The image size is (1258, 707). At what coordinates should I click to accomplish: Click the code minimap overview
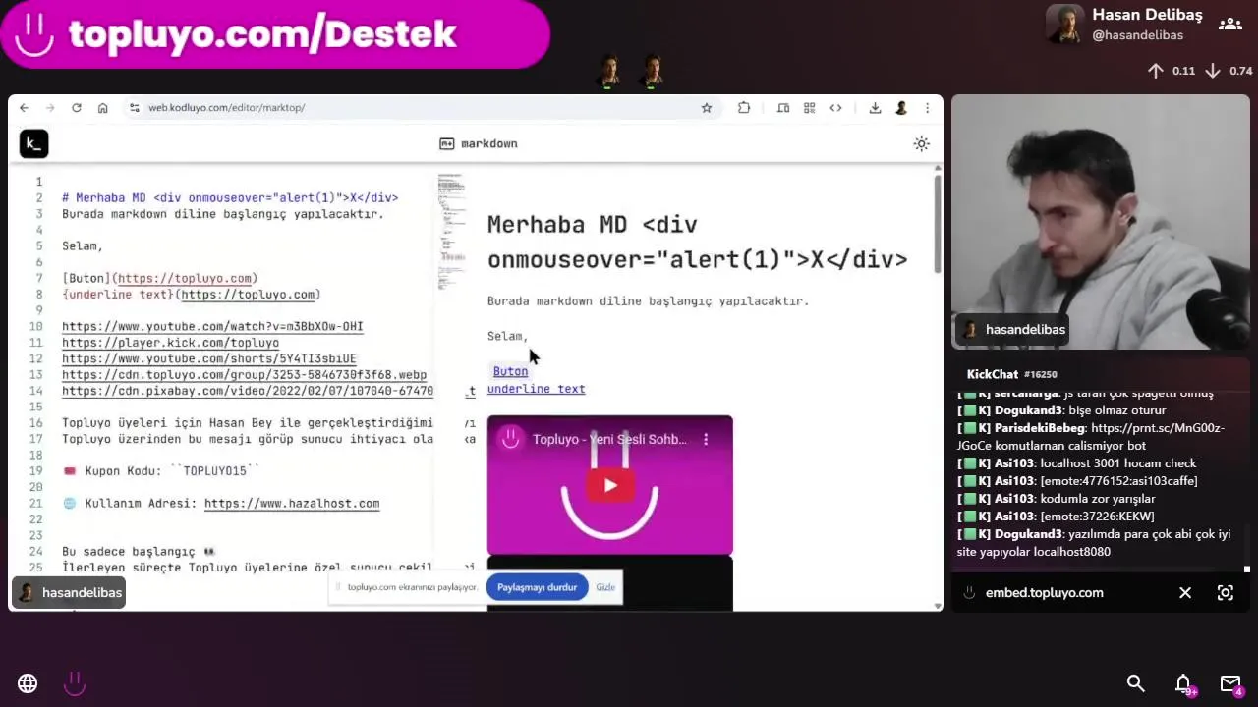[451, 232]
